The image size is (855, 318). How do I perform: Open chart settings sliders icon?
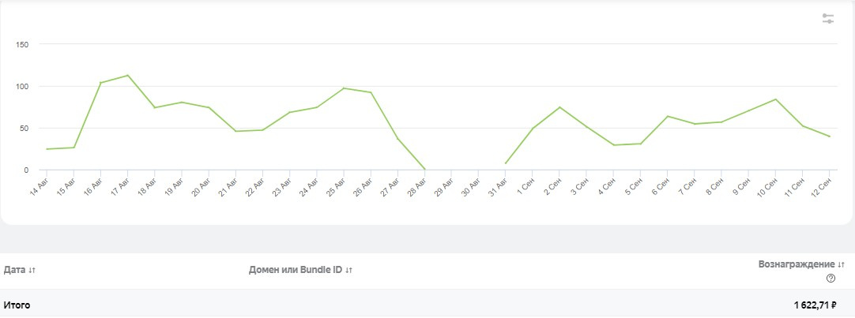pos(828,18)
